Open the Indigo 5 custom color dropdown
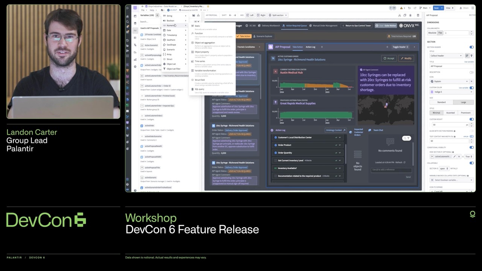Screen dimensions: 482x271 pos(451,92)
